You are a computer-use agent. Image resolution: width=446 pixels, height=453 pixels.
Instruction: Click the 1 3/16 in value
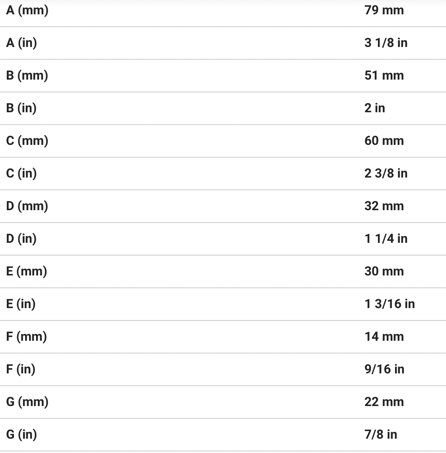point(389,304)
